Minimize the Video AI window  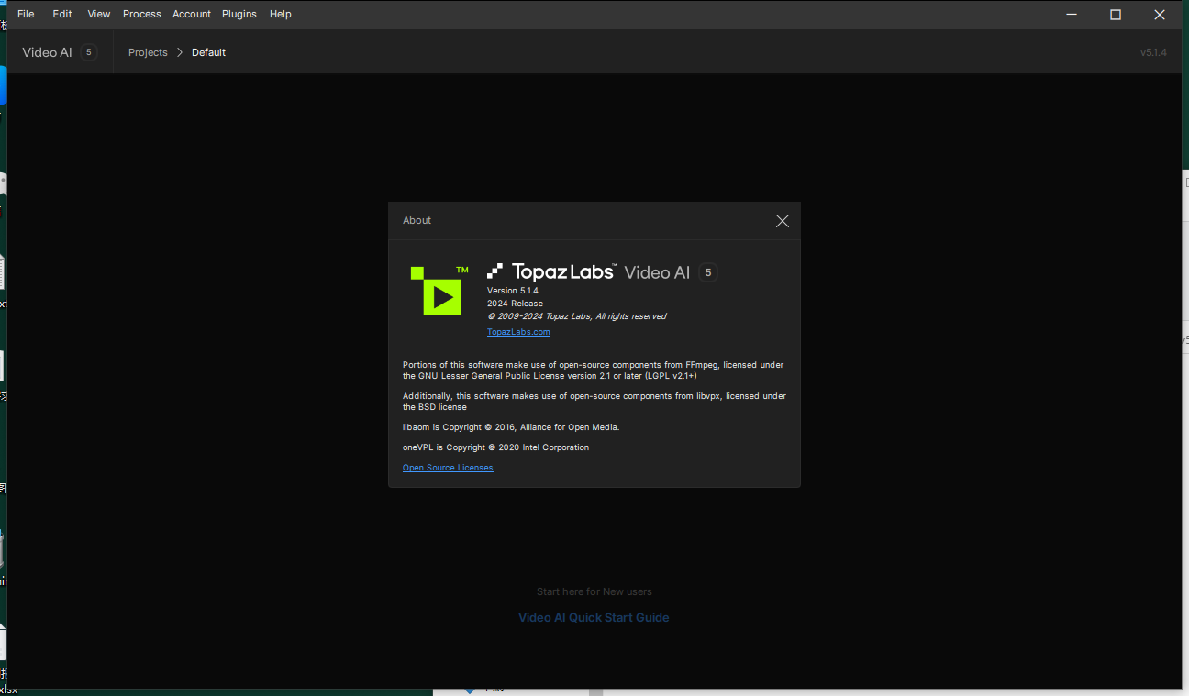1072,14
